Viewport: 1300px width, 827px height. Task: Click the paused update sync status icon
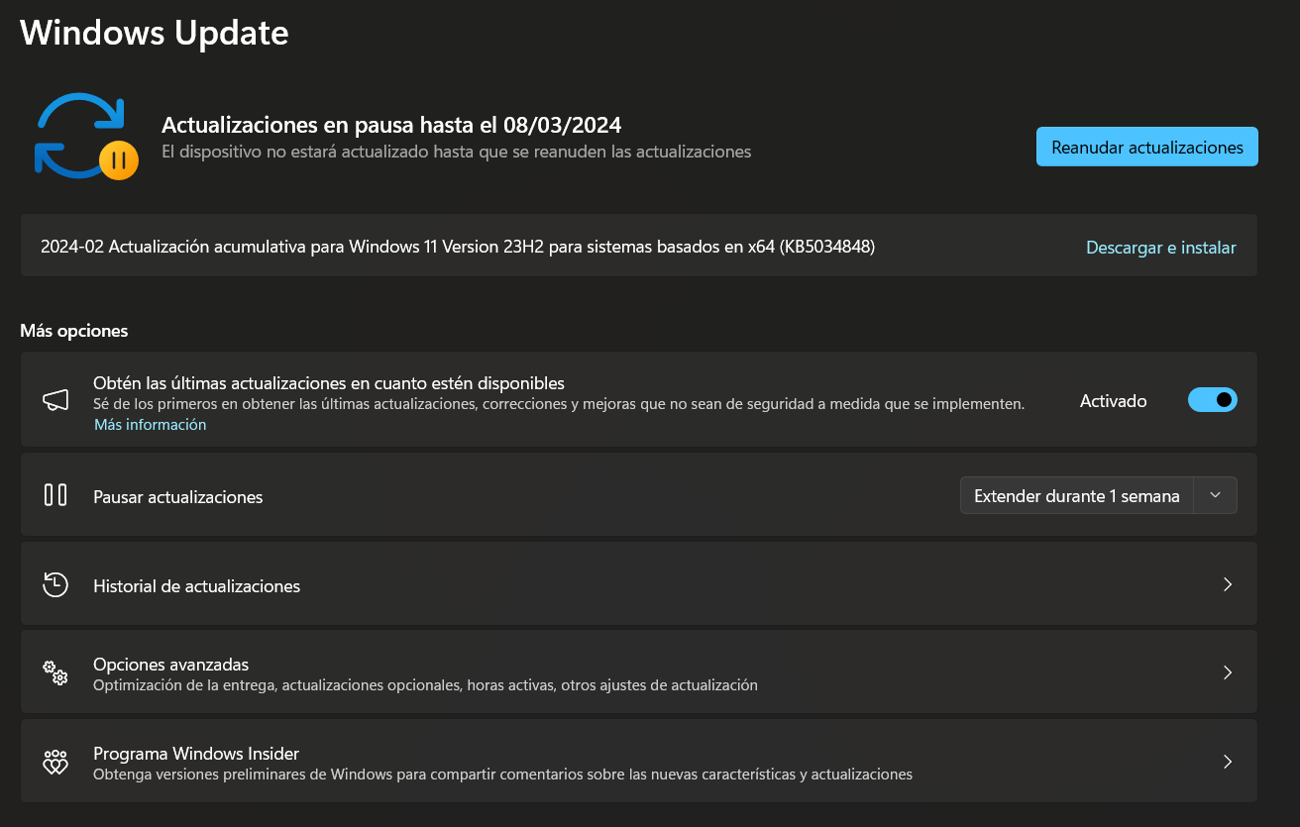click(85, 137)
